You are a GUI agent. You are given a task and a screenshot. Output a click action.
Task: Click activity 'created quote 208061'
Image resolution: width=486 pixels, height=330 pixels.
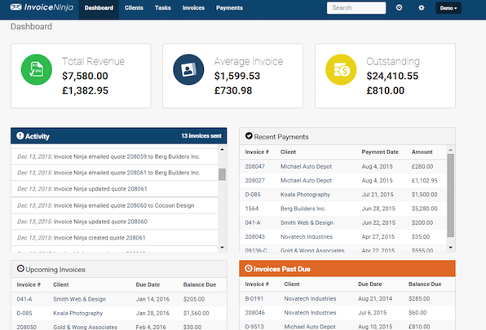click(x=114, y=238)
